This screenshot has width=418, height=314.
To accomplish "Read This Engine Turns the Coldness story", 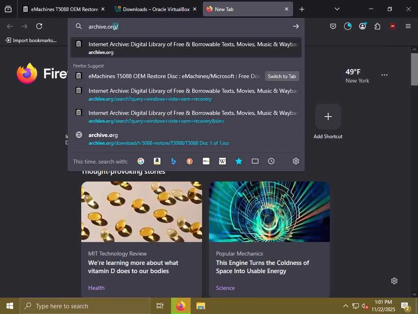I will click(262, 267).
